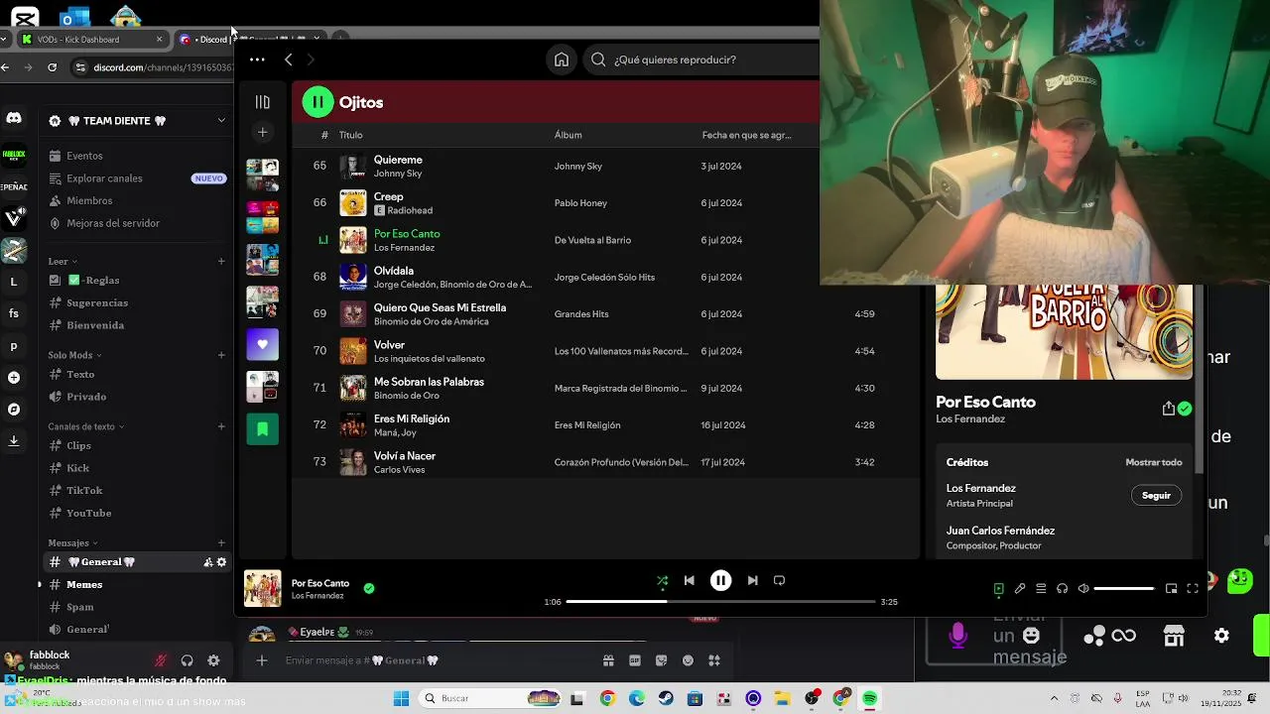Viewport: 1270px width, 714px height.
Task: Share Por Eso Canto from Now Playing panel
Action: [1169, 409]
